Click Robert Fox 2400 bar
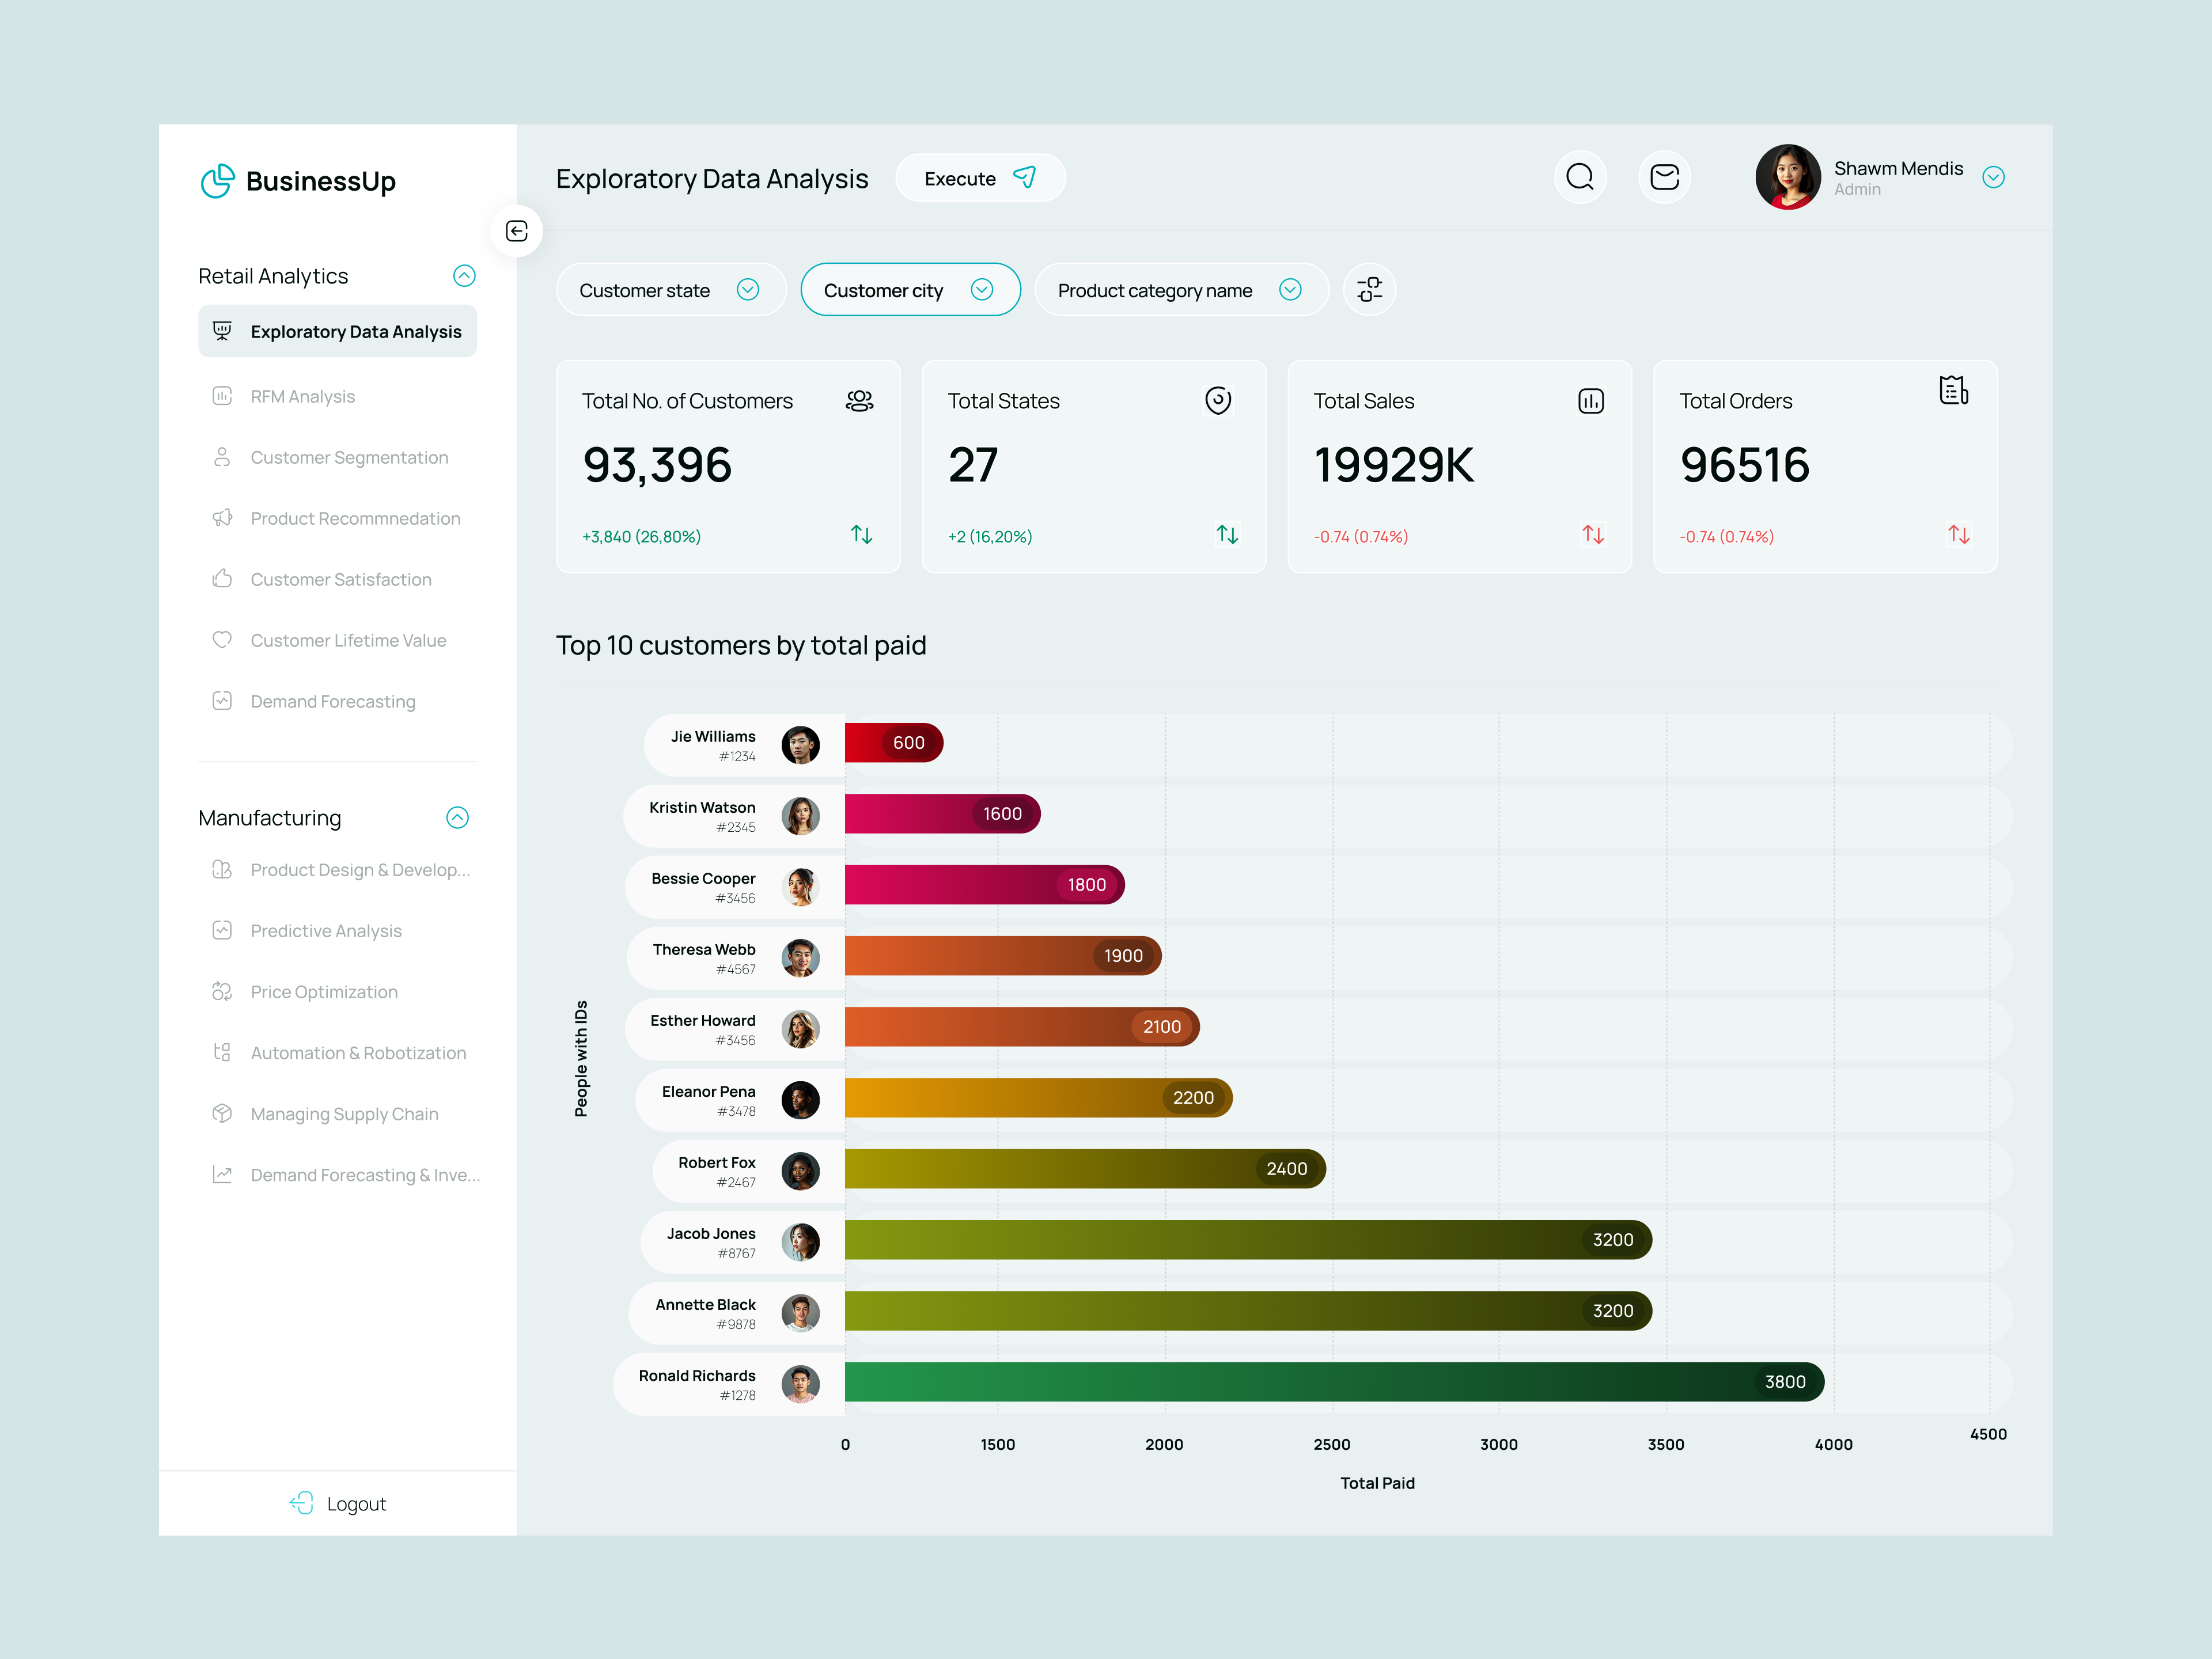Image resolution: width=2212 pixels, height=1659 pixels. tap(1085, 1169)
